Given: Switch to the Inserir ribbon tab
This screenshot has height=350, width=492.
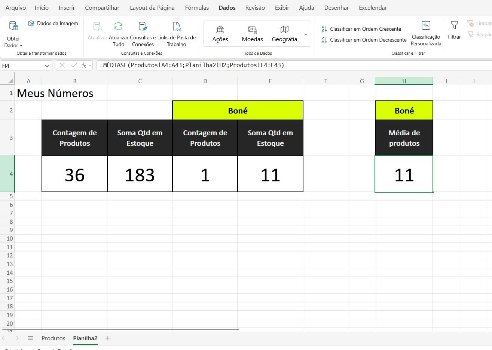Looking at the screenshot, I should click(x=67, y=7).
